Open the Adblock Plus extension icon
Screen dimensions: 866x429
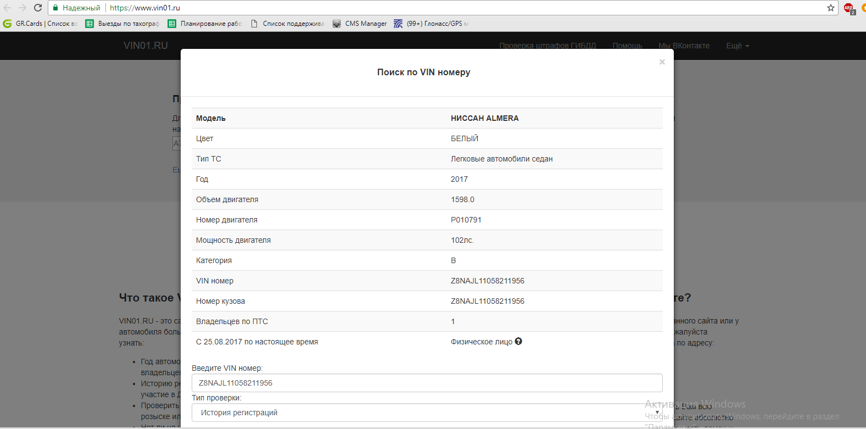[849, 8]
